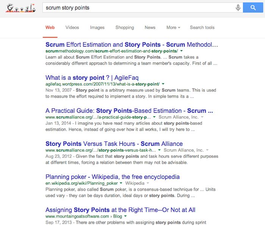Open Scrum Effort Estimation and Story Points result
This screenshot has height=226, width=265.
132,44
